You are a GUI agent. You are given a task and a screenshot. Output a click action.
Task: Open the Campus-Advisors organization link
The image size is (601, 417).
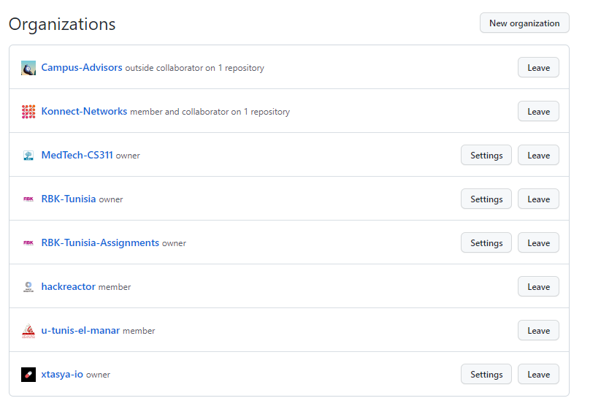tap(82, 67)
